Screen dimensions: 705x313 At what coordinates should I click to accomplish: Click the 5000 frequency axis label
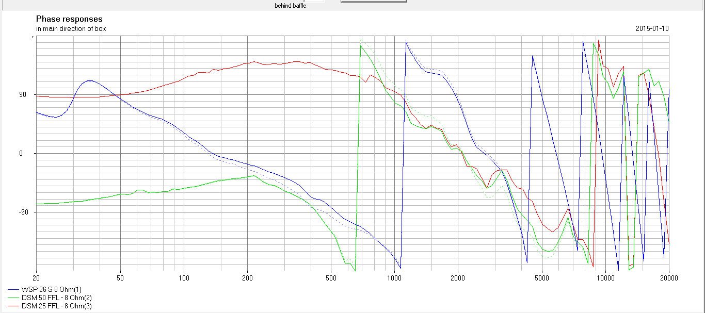point(542,278)
